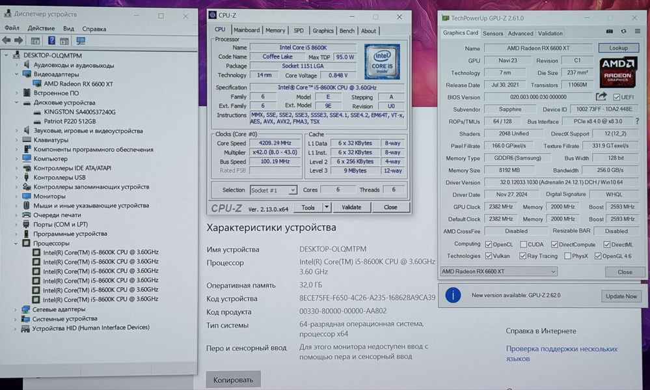The image size is (650, 390).
Task: Click the forward arrow in Device Manager toolbar
Action: click(x=19, y=40)
